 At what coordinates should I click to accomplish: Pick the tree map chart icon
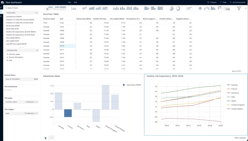227,9
